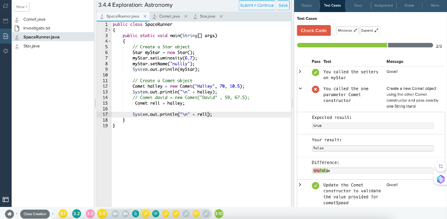The height and width of the screenshot is (219, 447).
Task: Go to section 3.3 badge
Action: click(90, 214)
